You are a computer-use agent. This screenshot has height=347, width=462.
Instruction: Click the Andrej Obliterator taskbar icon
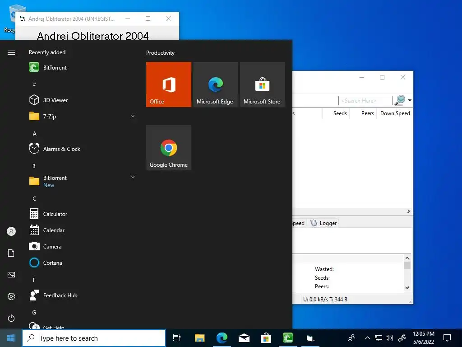(310, 338)
